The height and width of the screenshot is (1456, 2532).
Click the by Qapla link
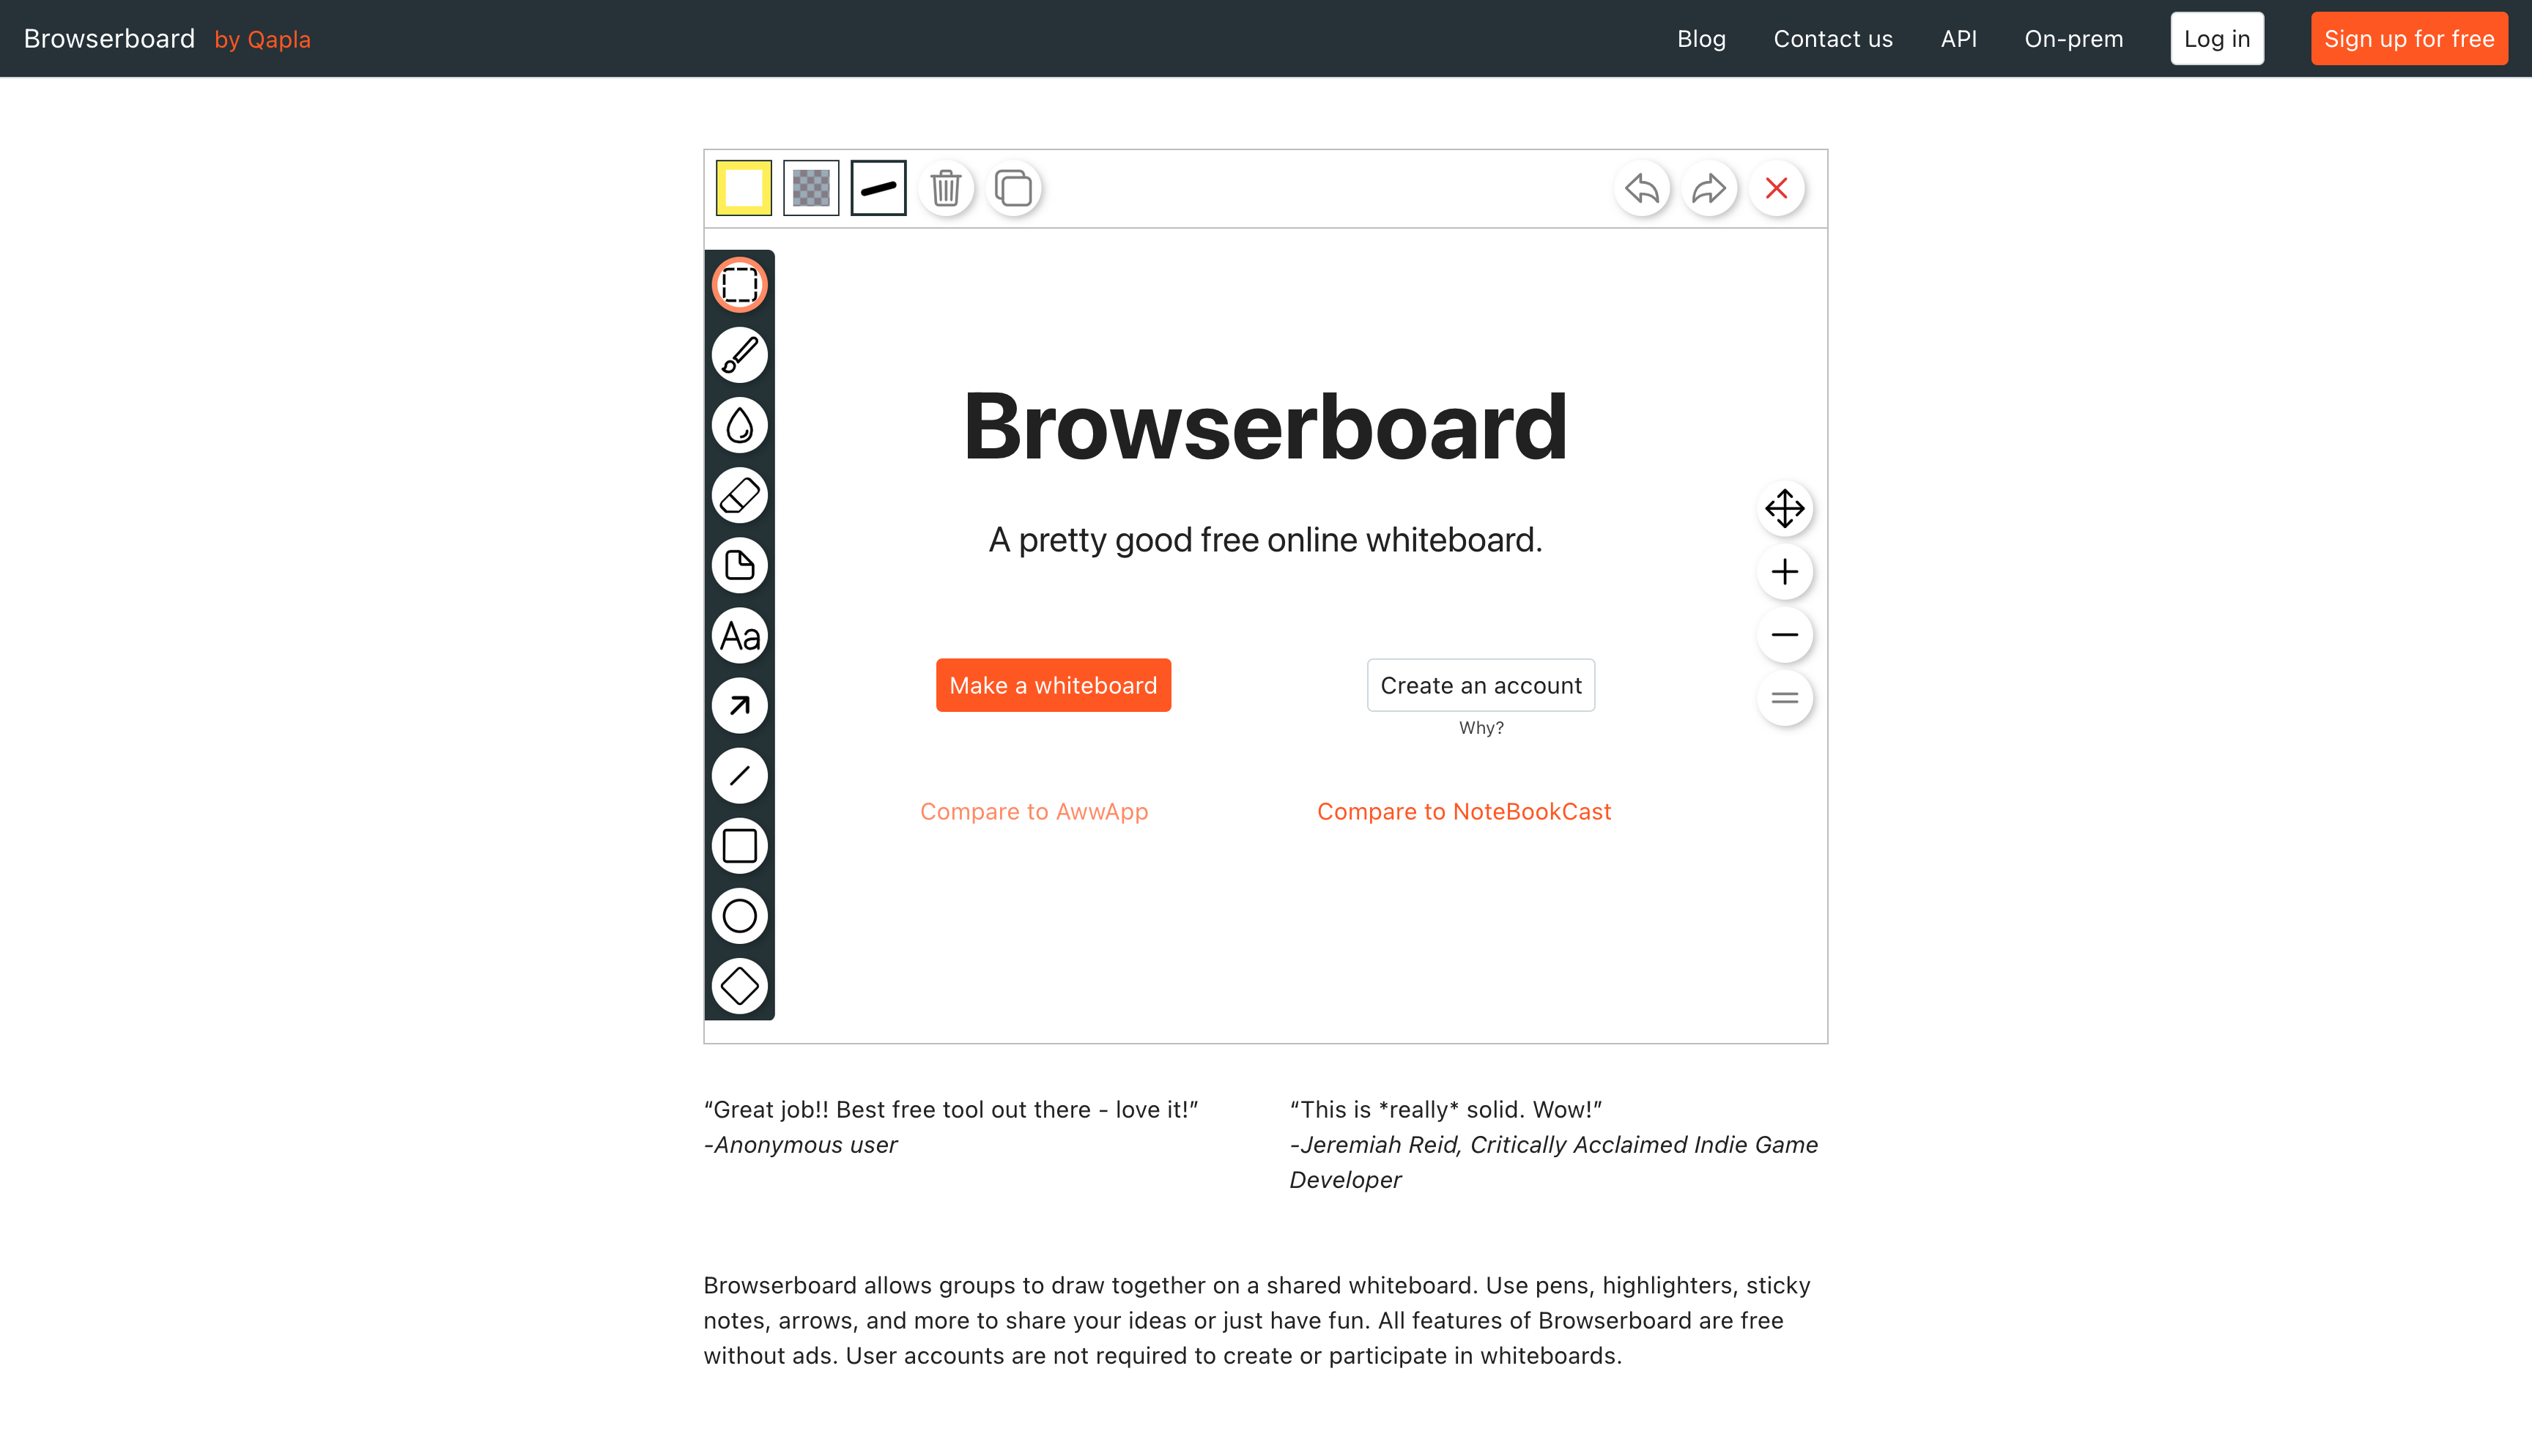[262, 40]
